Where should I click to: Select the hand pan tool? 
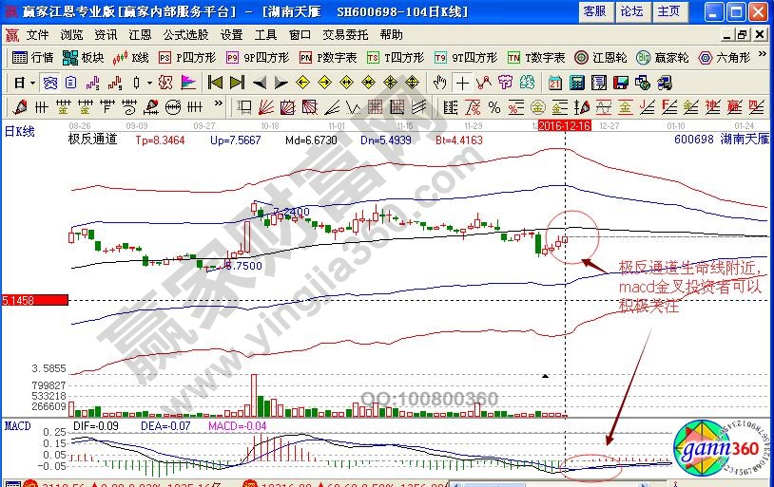[440, 82]
